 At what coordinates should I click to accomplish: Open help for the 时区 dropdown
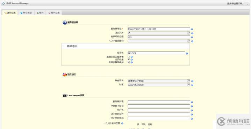click(192, 85)
